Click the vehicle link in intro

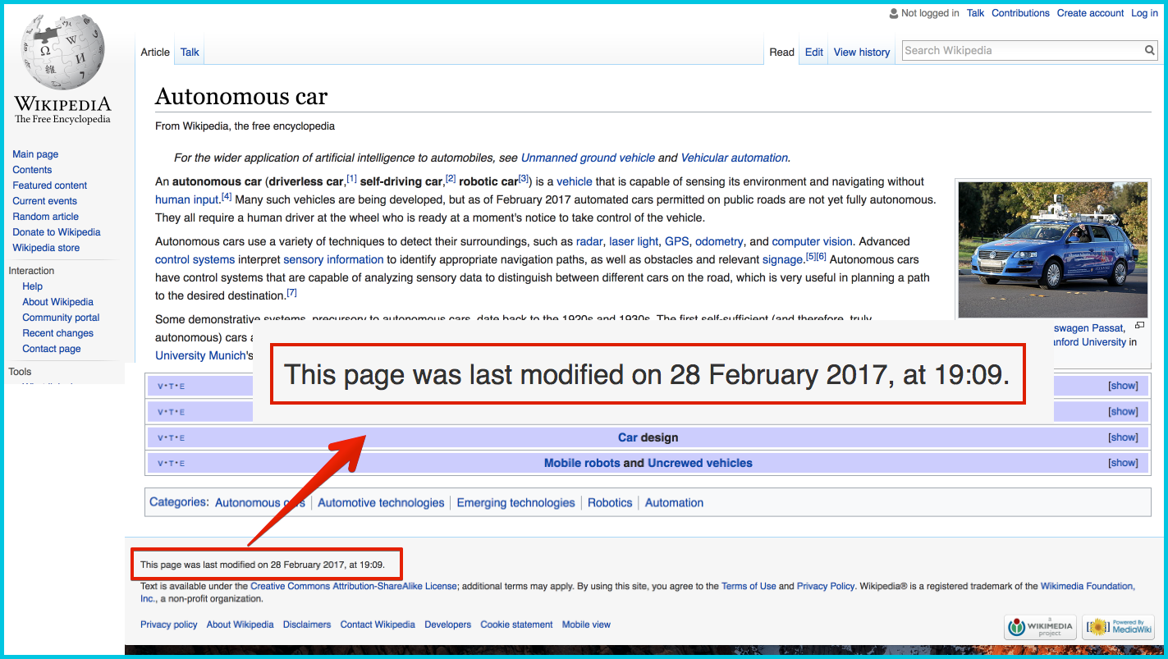tap(575, 181)
